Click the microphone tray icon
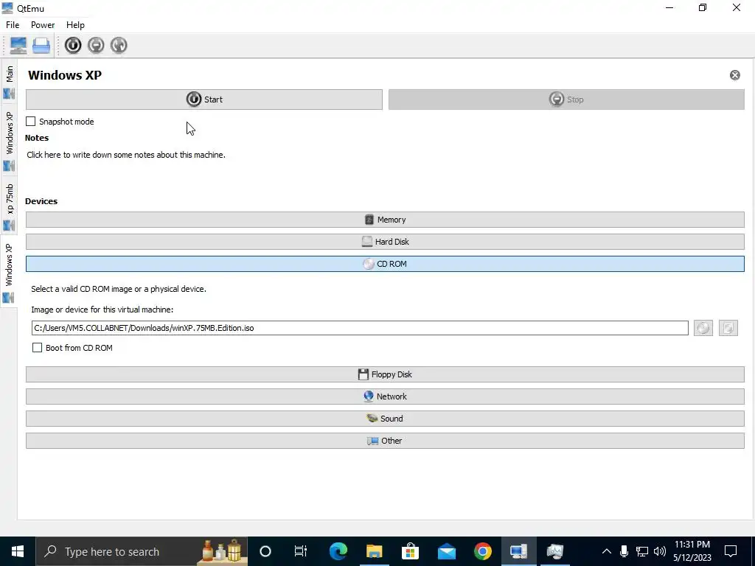The image size is (755, 566). (x=624, y=551)
